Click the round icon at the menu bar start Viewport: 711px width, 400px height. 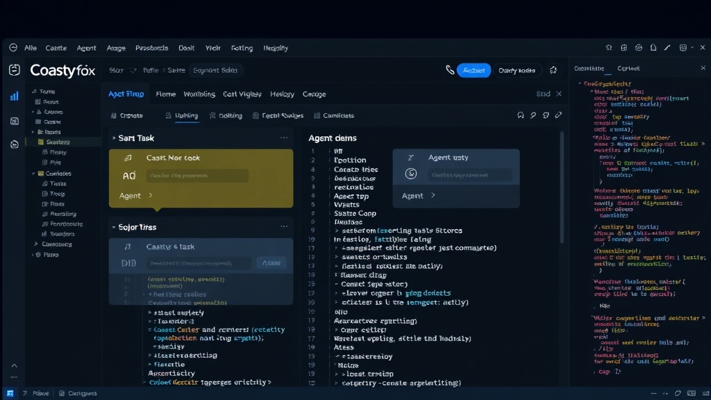coord(13,48)
